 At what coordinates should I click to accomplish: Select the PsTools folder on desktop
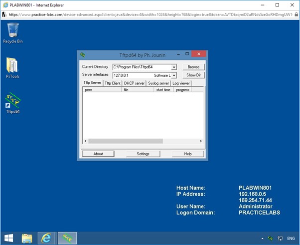12,68
